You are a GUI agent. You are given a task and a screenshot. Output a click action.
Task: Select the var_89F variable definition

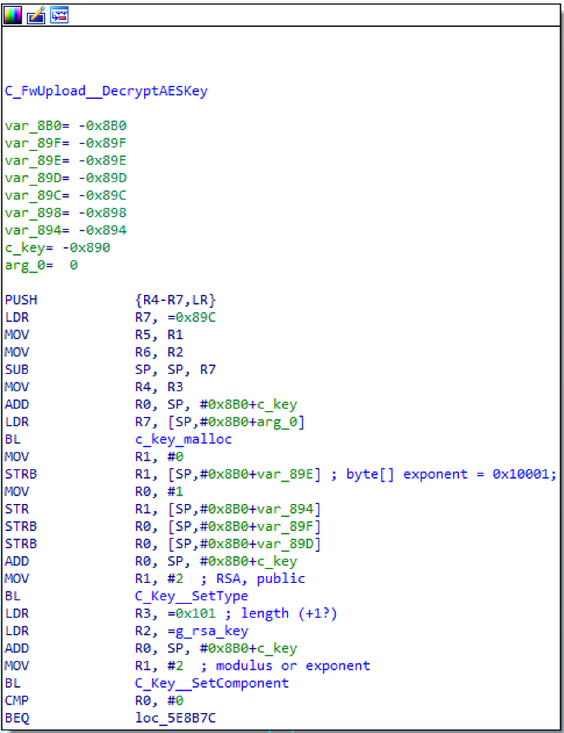coord(28,142)
